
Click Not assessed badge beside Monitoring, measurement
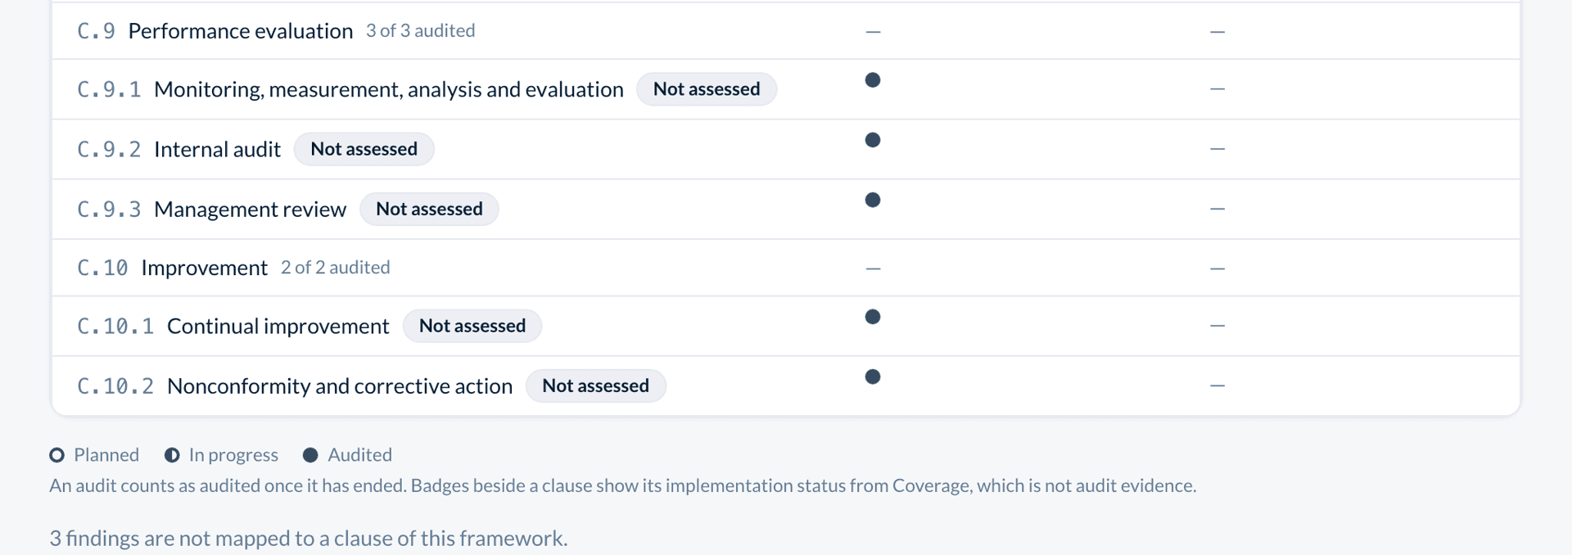point(707,89)
